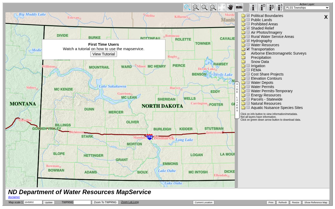Viewport: 335px width, 209px height.
Task: Select the ruler measure tool
Action: pyautogui.click(x=239, y=8)
